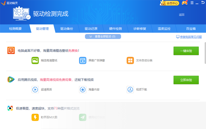Select the 文件自动分类 orange grid icon
Viewport: 206px width, 129px height.
(x=130, y=60)
